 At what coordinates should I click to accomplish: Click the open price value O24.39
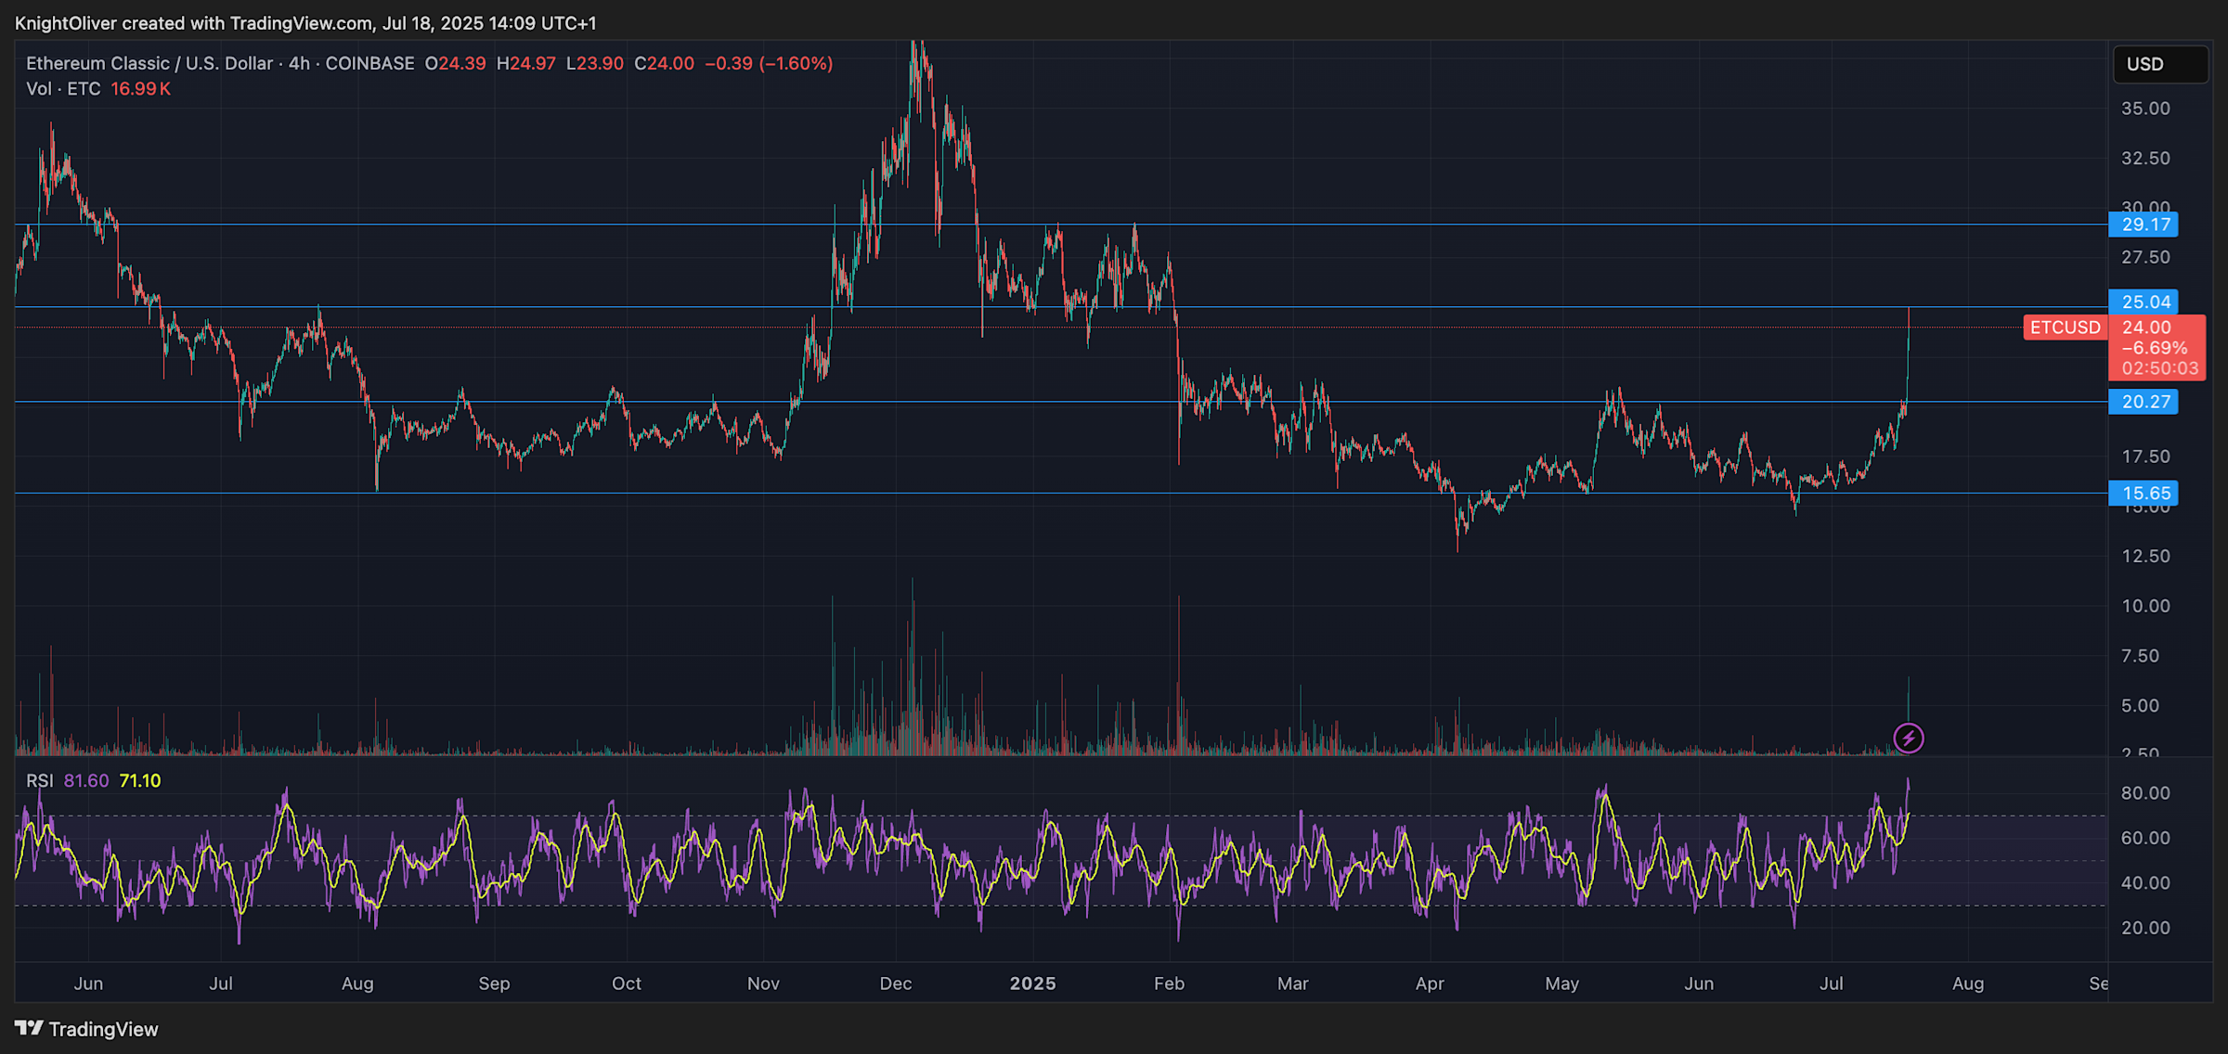[455, 63]
